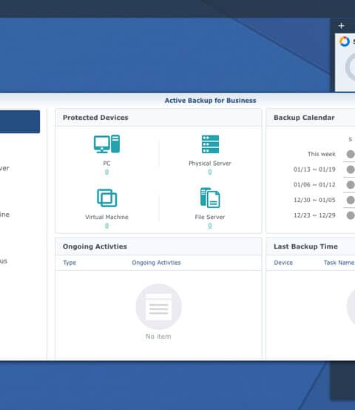Click the Virtual Machine icon

click(106, 198)
